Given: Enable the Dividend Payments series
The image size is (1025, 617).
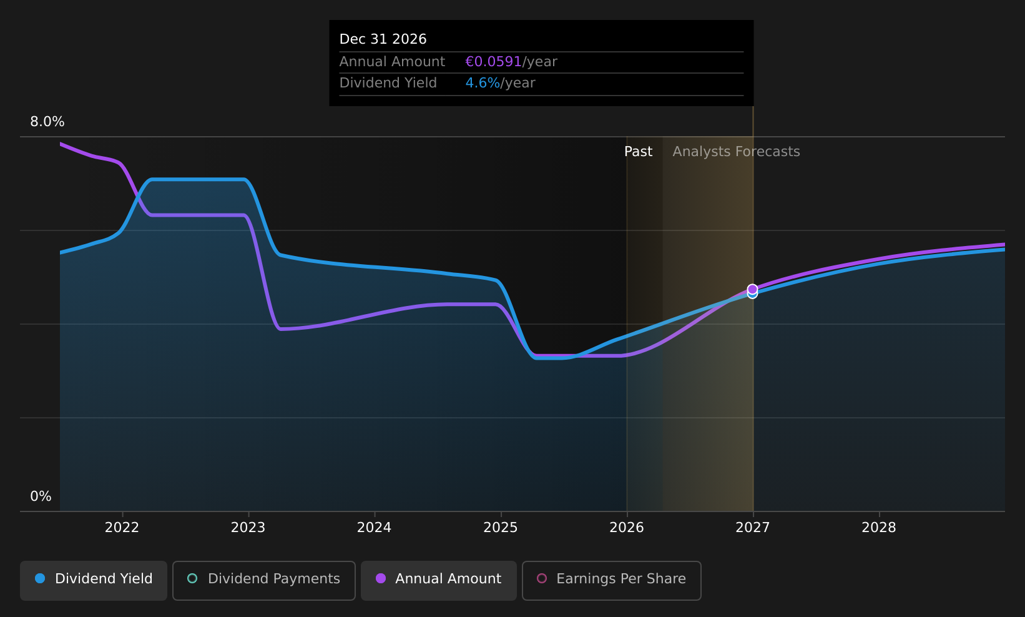Looking at the screenshot, I should tap(263, 580).
